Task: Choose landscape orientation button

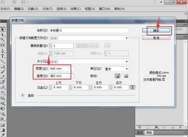Action: pos(126,76)
